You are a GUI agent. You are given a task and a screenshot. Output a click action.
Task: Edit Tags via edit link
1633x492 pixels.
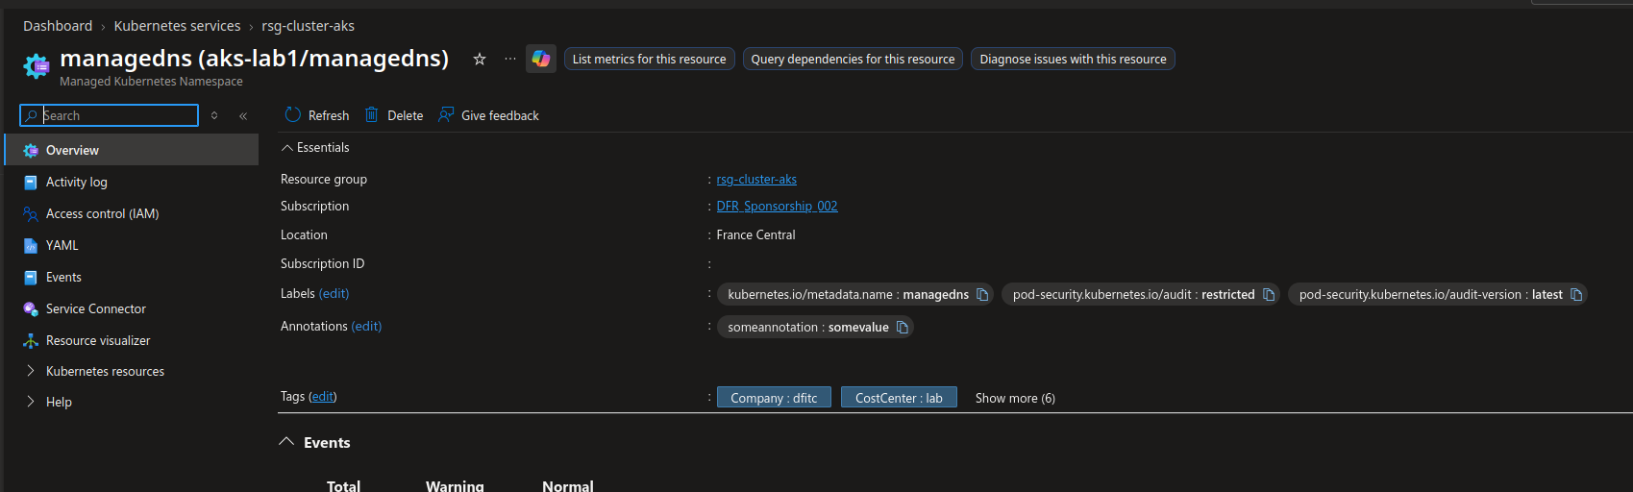tap(323, 396)
